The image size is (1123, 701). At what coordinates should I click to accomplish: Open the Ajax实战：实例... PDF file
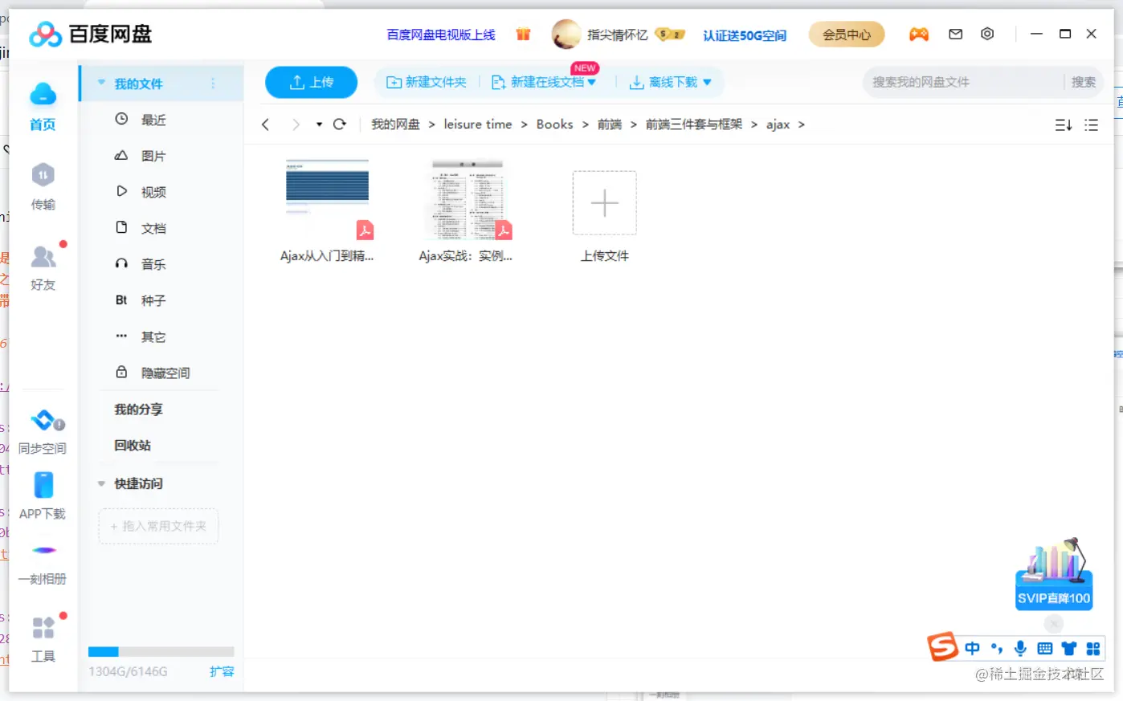466,210
